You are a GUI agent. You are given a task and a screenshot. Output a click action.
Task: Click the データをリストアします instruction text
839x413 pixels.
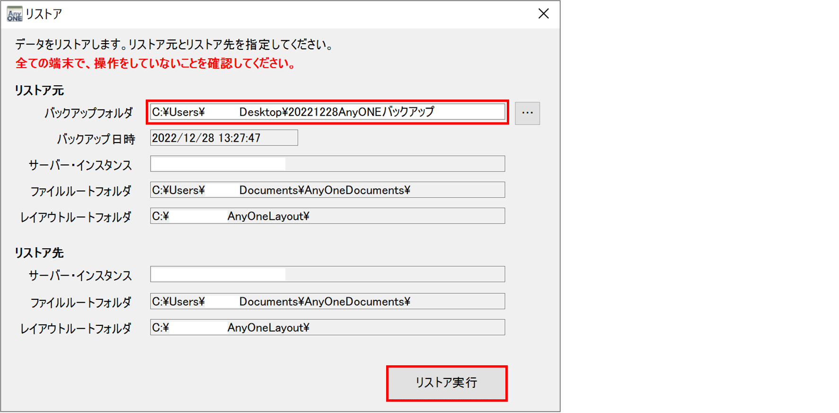coord(175,45)
